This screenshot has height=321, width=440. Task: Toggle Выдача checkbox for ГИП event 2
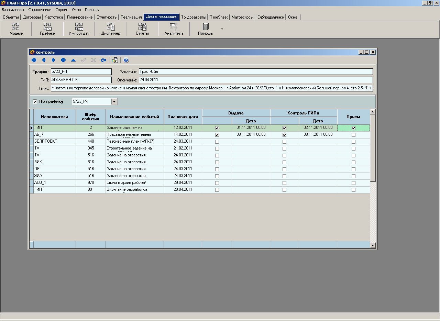click(217, 128)
